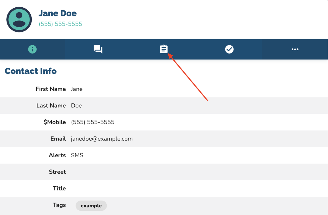Click the Tags label
The image size is (328, 215).
click(x=59, y=205)
